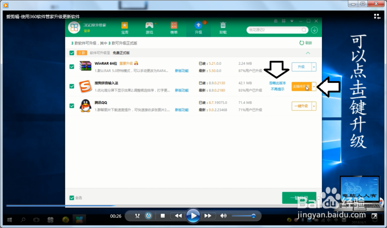Click the 重要升级 label on WinRAR
387x228 pixels.
(126, 63)
